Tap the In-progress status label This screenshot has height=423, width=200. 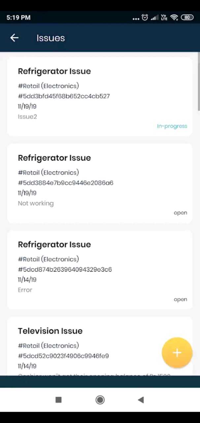(x=172, y=126)
